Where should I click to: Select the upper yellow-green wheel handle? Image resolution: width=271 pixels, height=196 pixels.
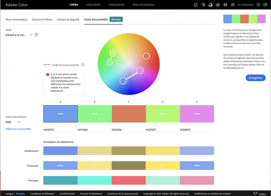(x=113, y=54)
